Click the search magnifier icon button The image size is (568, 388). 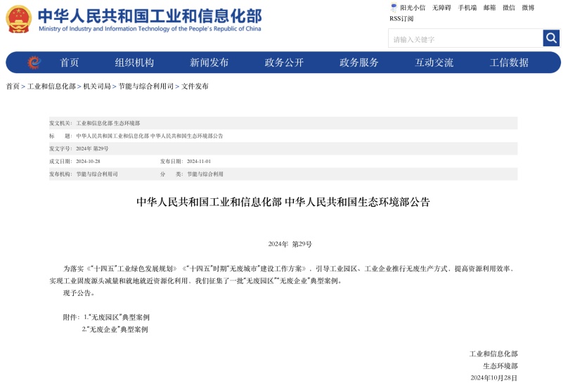pyautogui.click(x=551, y=38)
